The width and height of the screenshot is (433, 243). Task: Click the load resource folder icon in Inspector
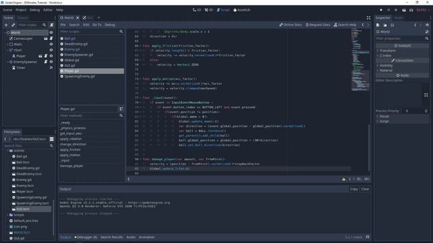point(385,25)
